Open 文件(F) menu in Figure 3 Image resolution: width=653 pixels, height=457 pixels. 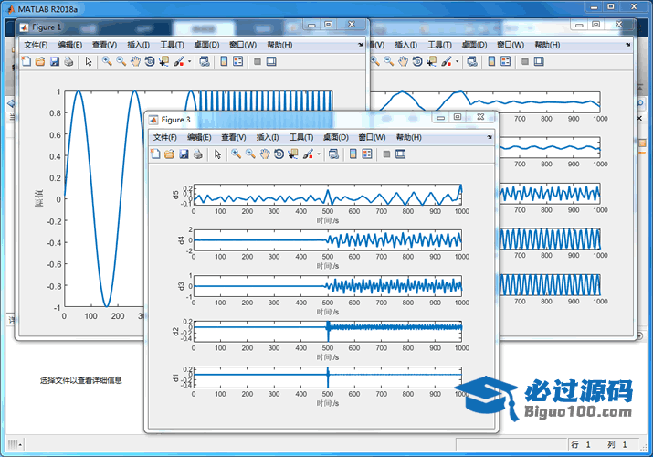(x=165, y=137)
